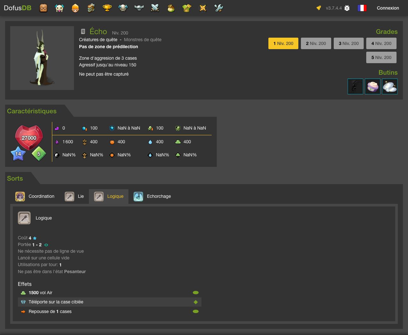Screen dimensions: 408x335
Task: Select grade 4 Niv. 200
Action: (381, 43)
